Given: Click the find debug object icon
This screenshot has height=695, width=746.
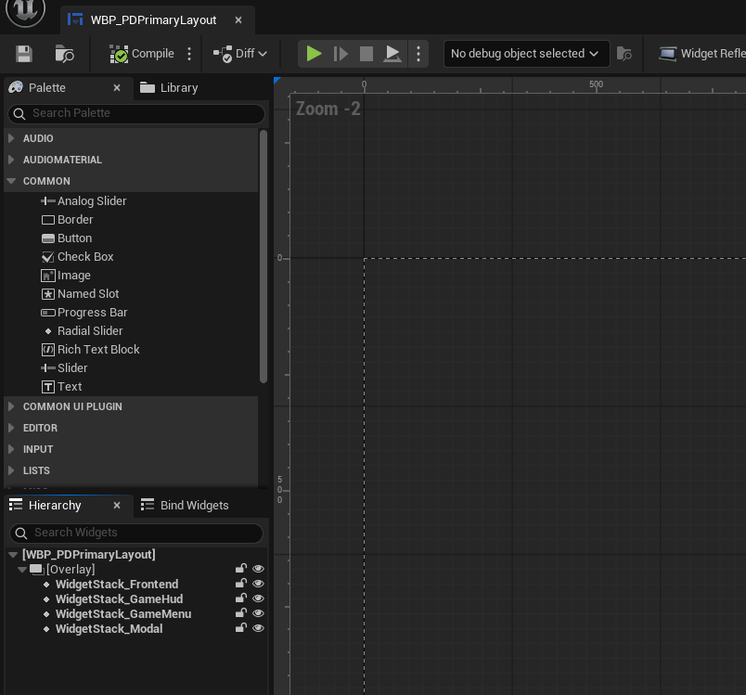Looking at the screenshot, I should coord(624,54).
